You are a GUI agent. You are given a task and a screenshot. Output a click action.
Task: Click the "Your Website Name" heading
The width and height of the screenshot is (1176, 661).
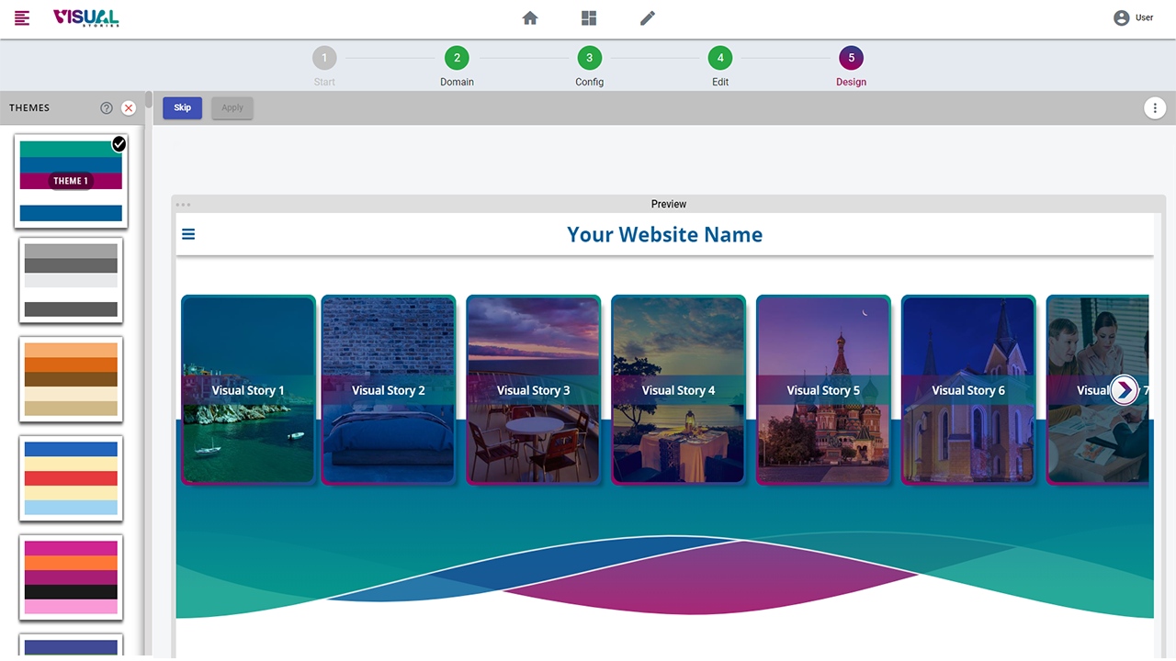coord(664,235)
